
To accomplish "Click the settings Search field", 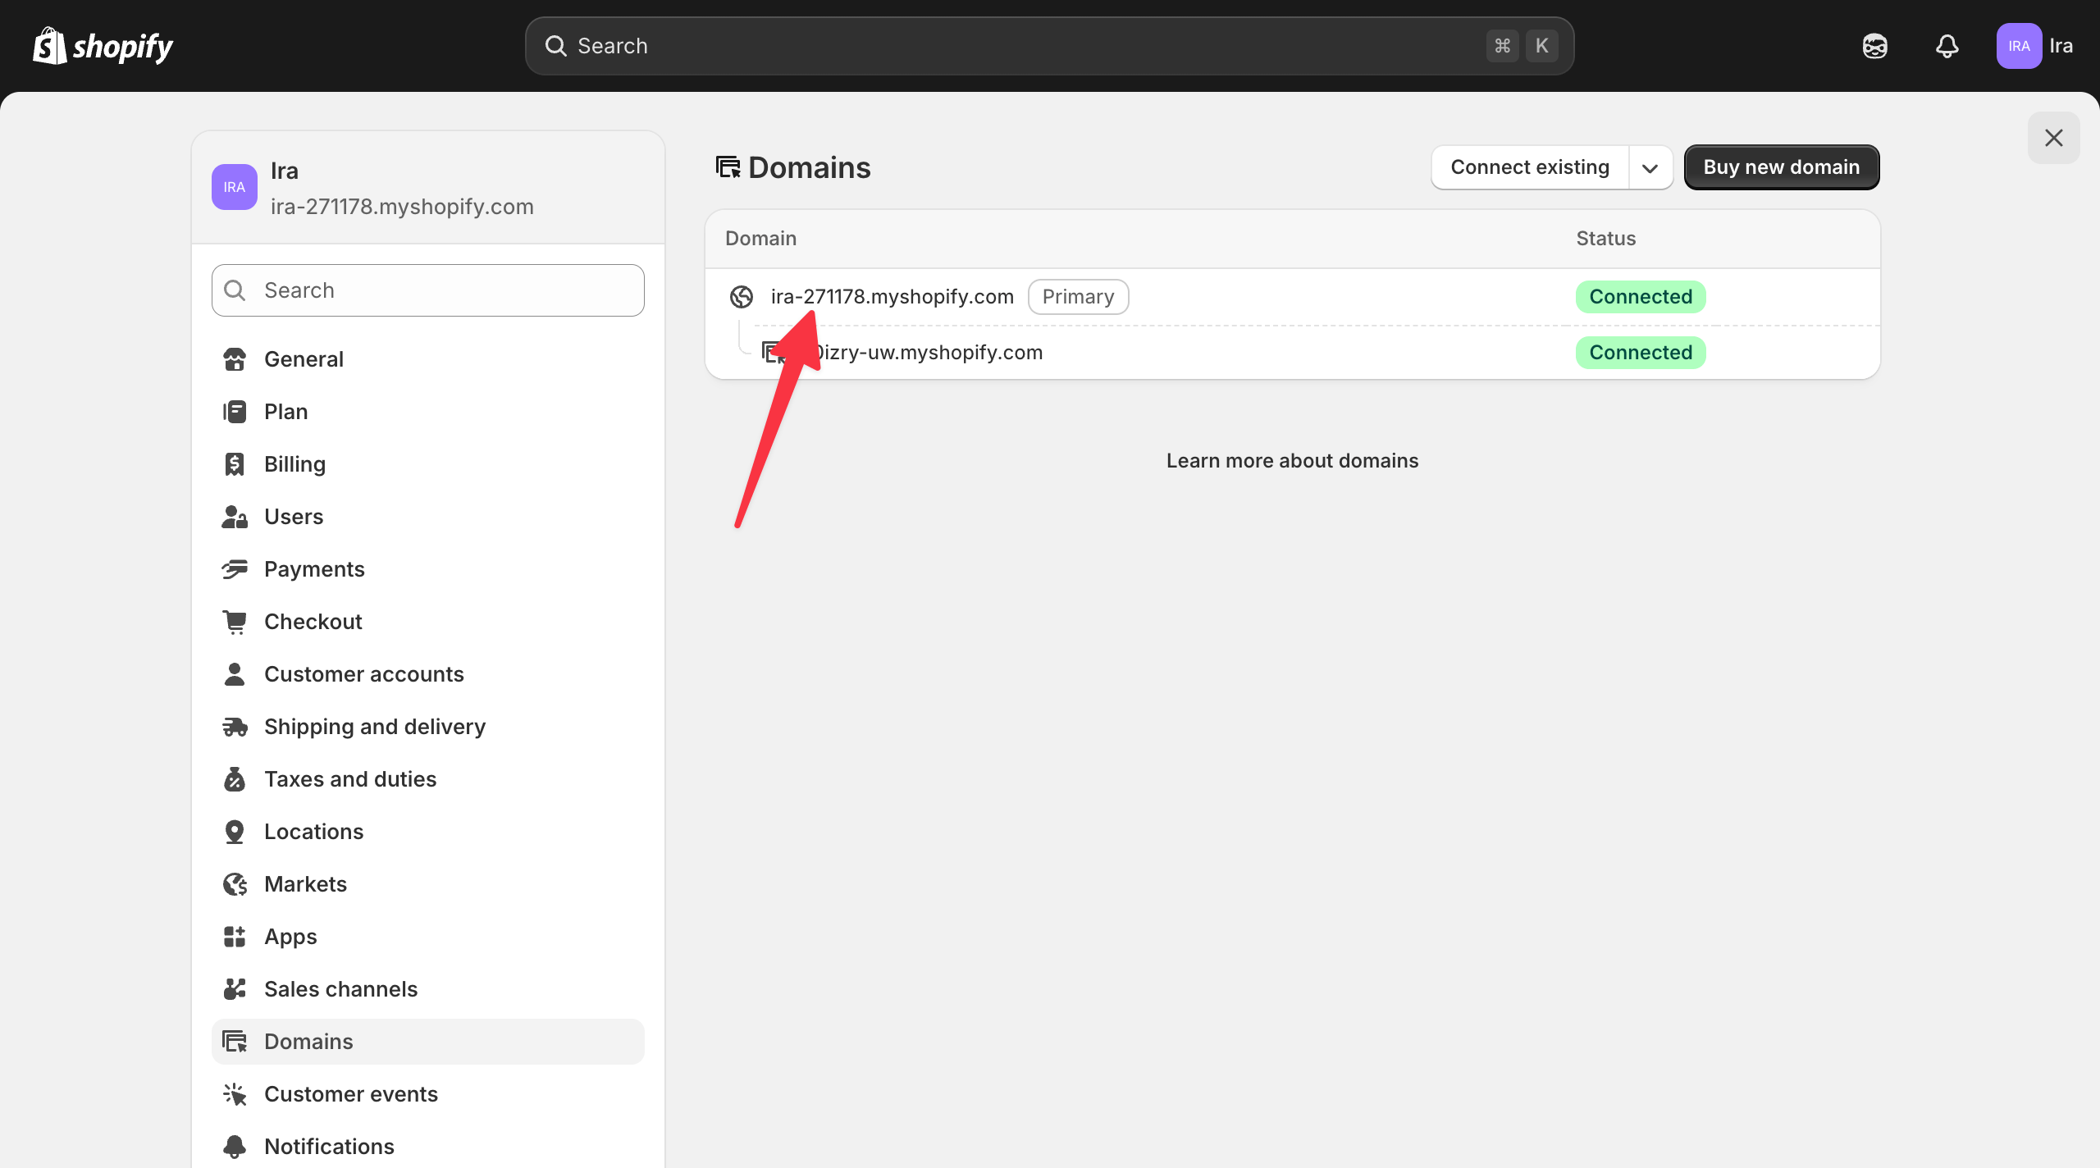I will 428,290.
